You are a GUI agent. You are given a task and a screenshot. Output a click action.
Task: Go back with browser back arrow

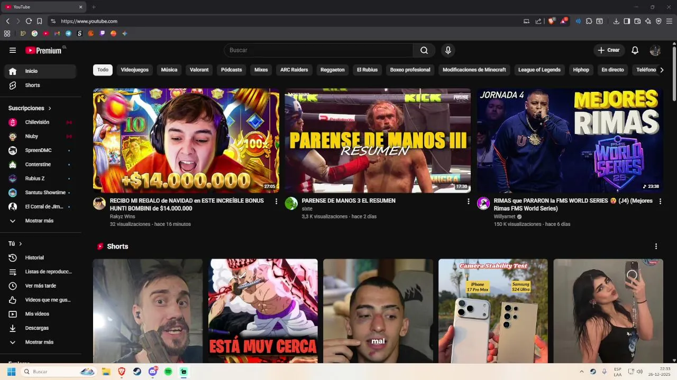click(7, 21)
